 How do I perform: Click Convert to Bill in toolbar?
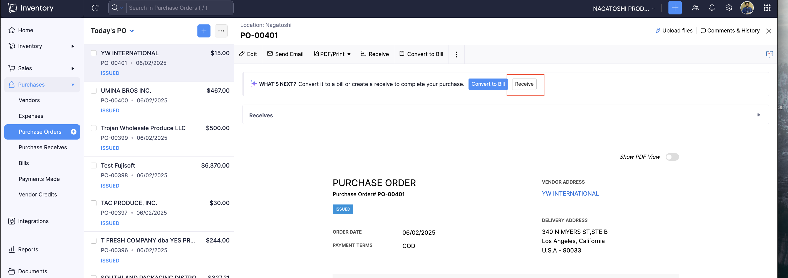click(x=421, y=54)
